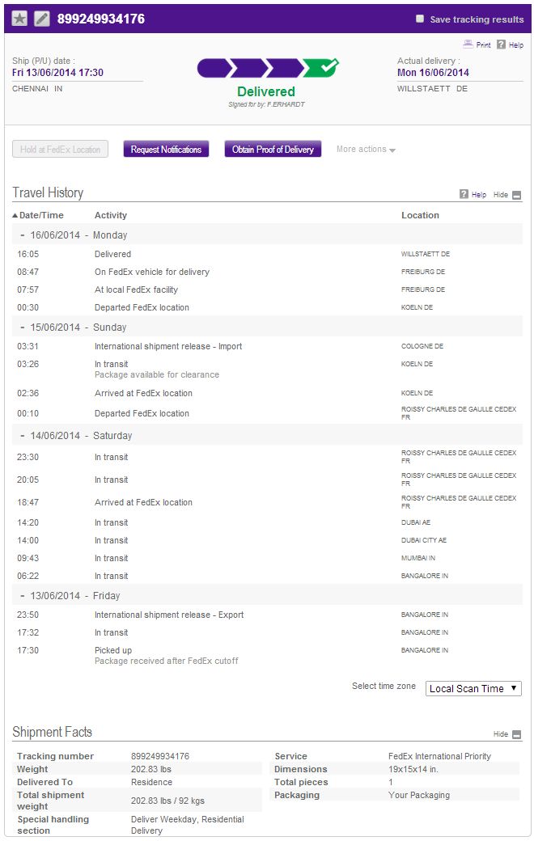The height and width of the screenshot is (841, 534).
Task: Click the top Help question mark icon
Action: 501,45
